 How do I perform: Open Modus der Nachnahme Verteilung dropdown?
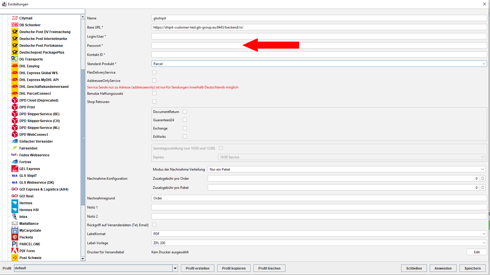tap(347, 169)
